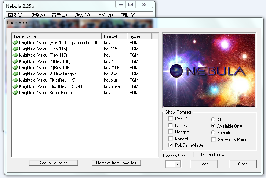Sort by the Game Name column header

[x=57, y=36]
